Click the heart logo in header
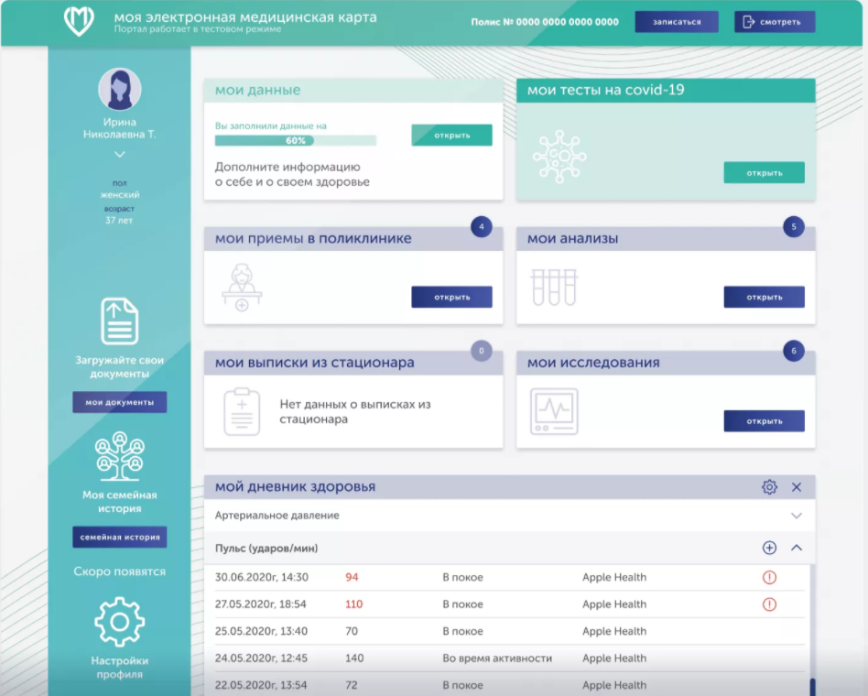Viewport: 868px width, 696px height. [x=79, y=21]
